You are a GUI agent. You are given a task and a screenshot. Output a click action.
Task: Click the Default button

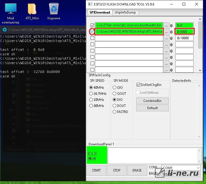pyautogui.click(x=152, y=108)
